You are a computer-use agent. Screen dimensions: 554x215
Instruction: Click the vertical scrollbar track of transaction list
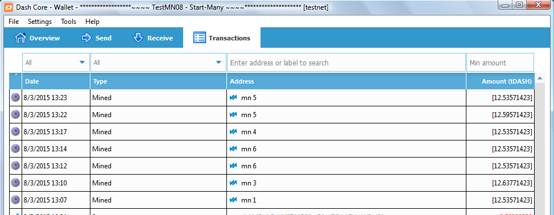(540, 148)
